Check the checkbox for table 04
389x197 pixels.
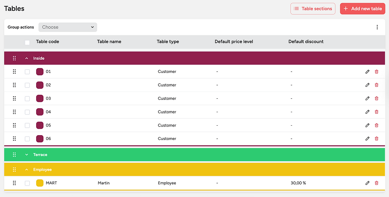tap(27, 112)
